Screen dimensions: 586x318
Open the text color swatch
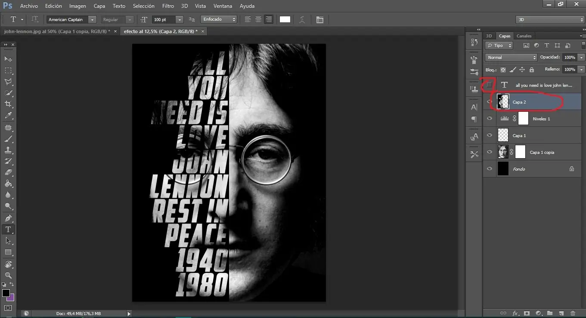tap(285, 19)
